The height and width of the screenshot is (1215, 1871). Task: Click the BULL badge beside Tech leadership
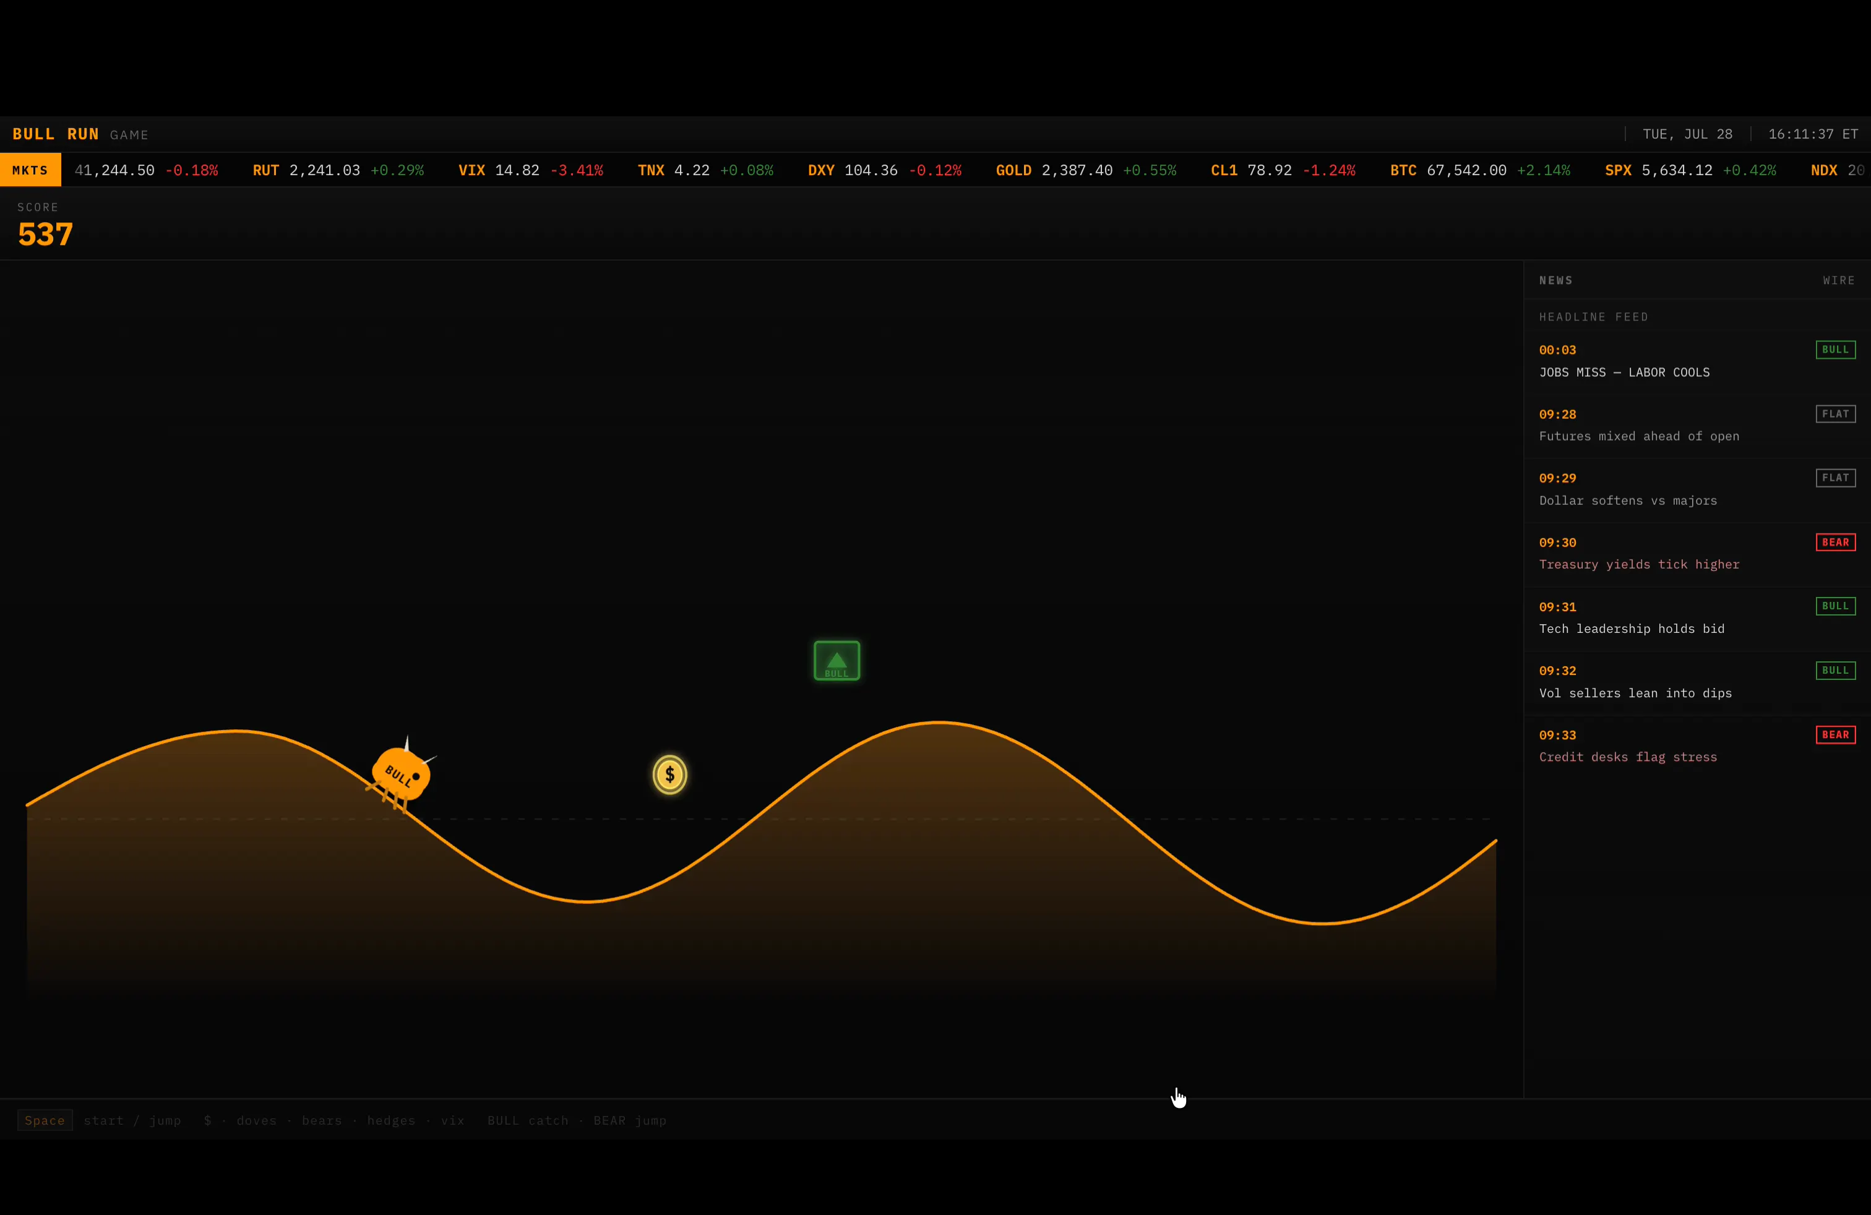point(1836,606)
